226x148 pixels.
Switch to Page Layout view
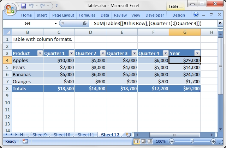tap(143, 141)
